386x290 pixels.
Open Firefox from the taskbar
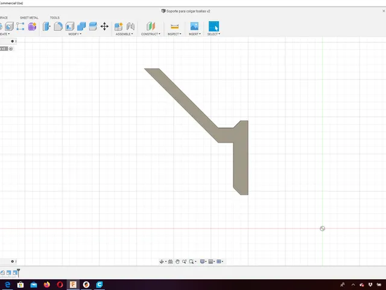tap(47, 285)
